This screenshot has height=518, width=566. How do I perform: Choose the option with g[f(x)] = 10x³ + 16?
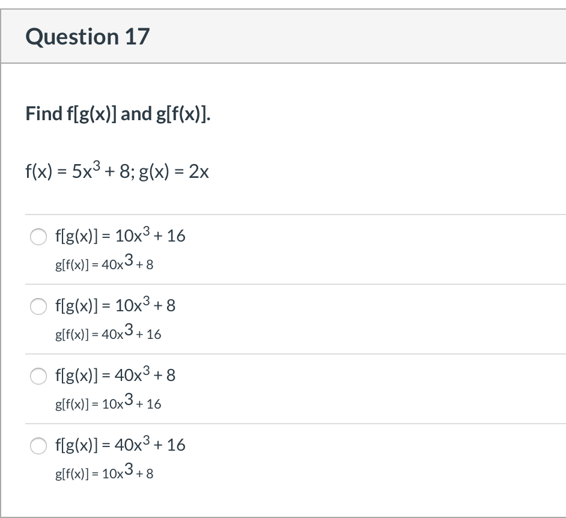[38, 377]
